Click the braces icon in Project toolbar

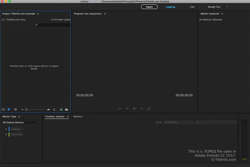click(15, 109)
